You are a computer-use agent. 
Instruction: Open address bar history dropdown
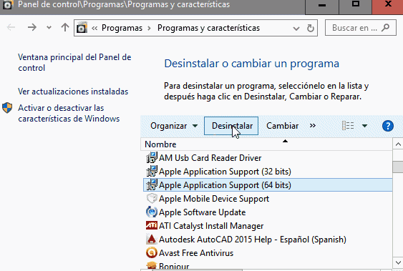click(296, 28)
